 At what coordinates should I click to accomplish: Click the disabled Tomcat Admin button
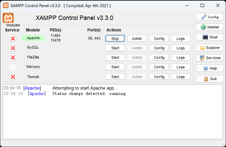[x=137, y=77]
